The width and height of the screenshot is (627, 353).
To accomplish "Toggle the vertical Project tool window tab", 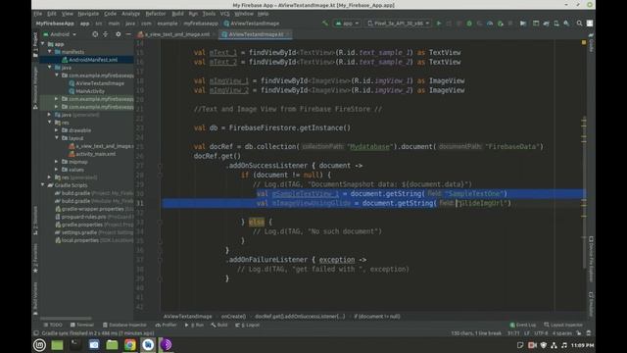I will click(35, 45).
